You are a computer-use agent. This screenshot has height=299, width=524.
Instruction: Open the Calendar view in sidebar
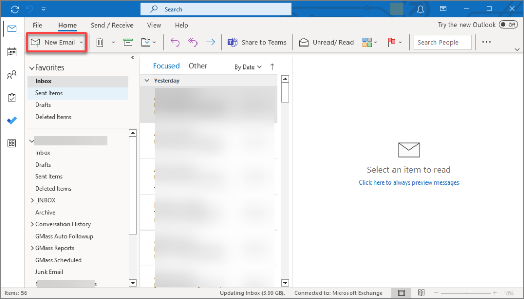[11, 52]
